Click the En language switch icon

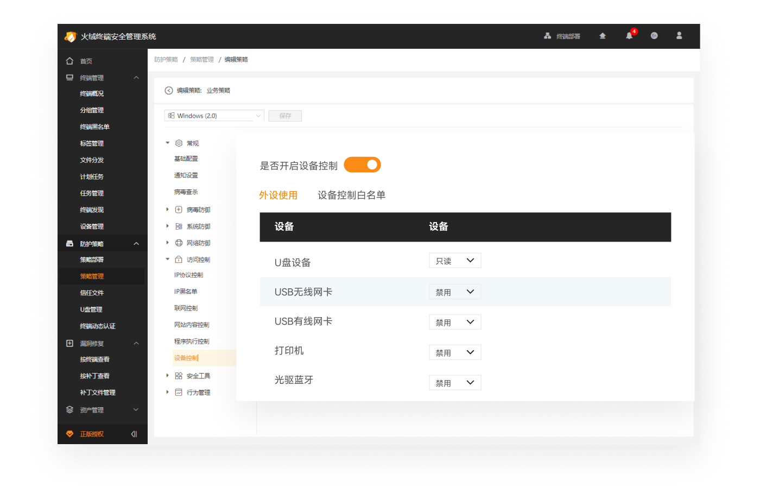654,35
